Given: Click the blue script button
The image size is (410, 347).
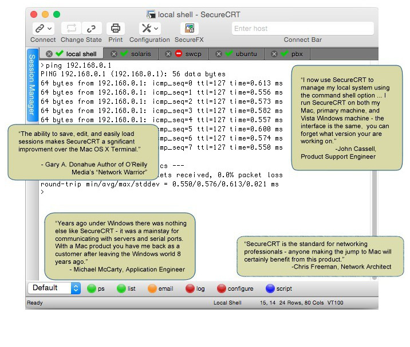Looking at the screenshot, I should tap(270, 288).
